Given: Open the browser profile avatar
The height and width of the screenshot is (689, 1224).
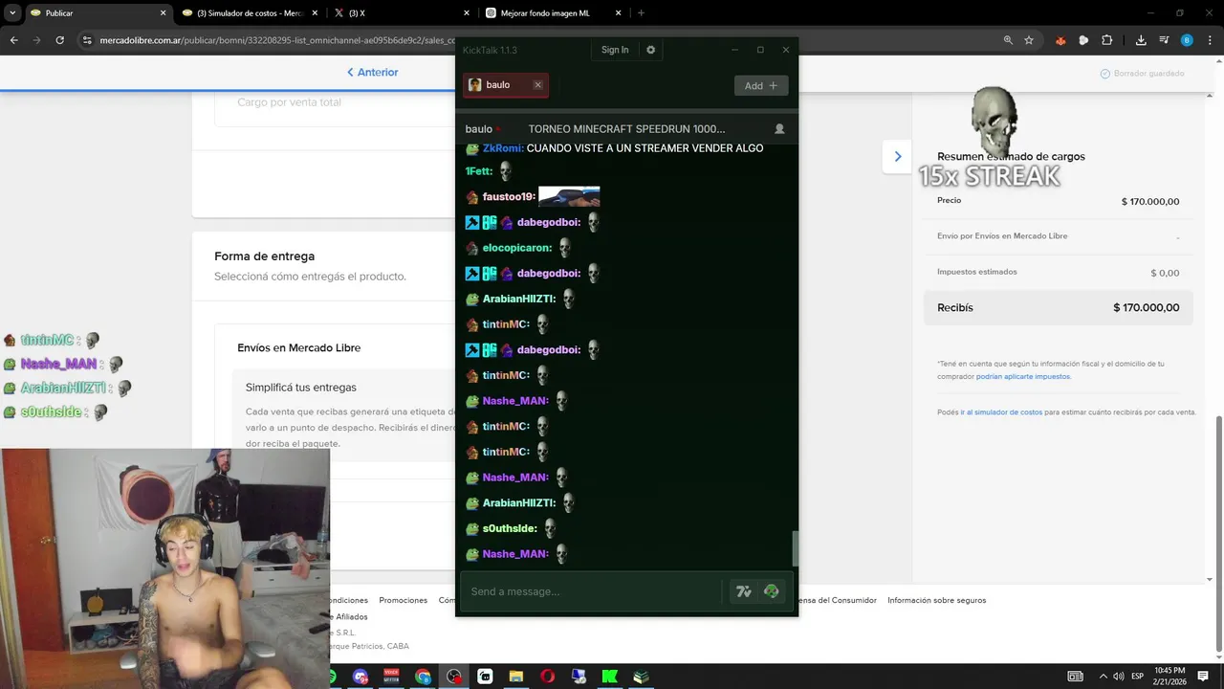Looking at the screenshot, I should tap(1187, 40).
